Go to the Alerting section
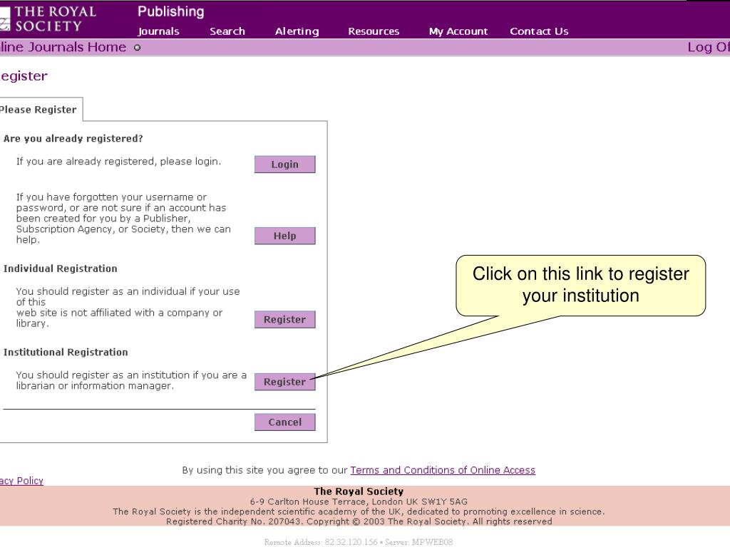This screenshot has height=547, width=730. (x=297, y=31)
